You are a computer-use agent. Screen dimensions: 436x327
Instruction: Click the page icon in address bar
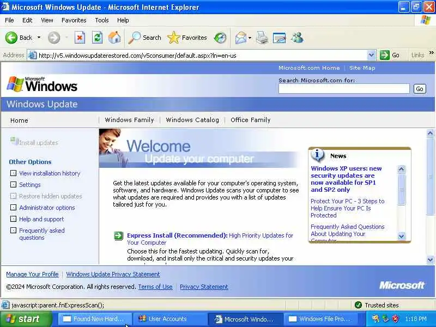[x=33, y=56]
